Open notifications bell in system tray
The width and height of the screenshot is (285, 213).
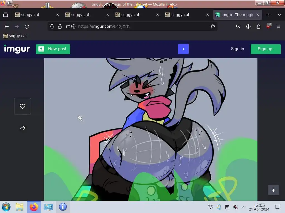pos(211,207)
